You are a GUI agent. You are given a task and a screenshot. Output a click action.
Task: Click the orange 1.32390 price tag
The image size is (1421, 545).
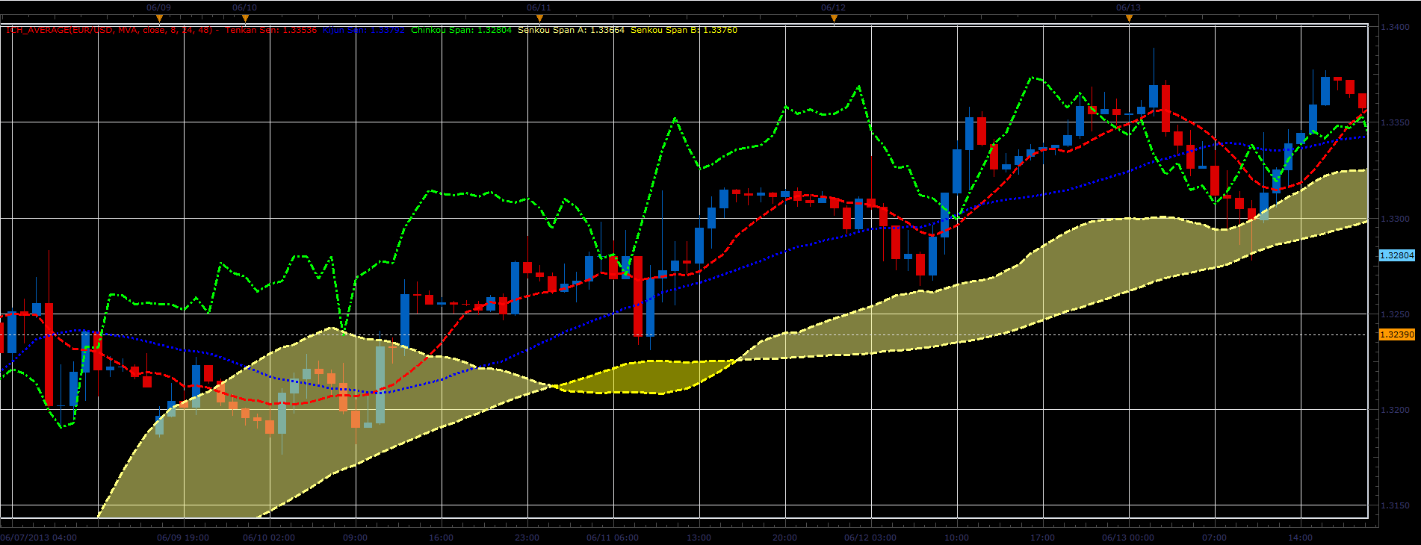click(x=1396, y=334)
